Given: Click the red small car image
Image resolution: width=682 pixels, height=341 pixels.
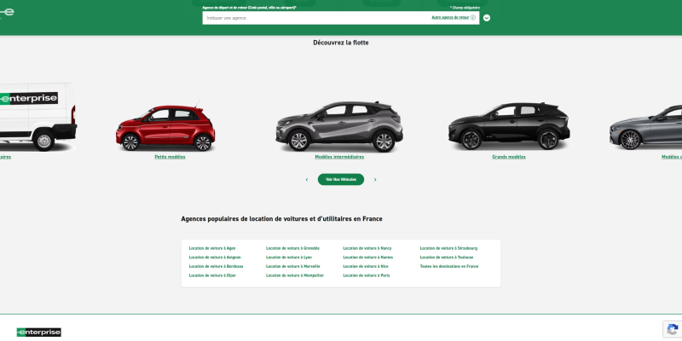Looking at the screenshot, I should pos(165,128).
